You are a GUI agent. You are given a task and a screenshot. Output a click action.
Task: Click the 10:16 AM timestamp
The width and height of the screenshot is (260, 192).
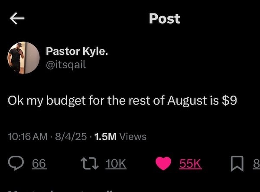tap(27, 137)
